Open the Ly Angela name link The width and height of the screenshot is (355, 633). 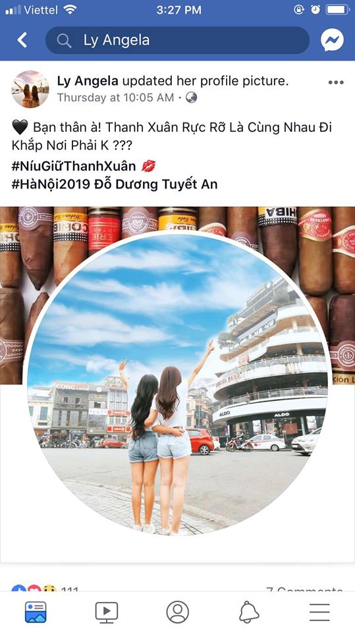point(88,81)
